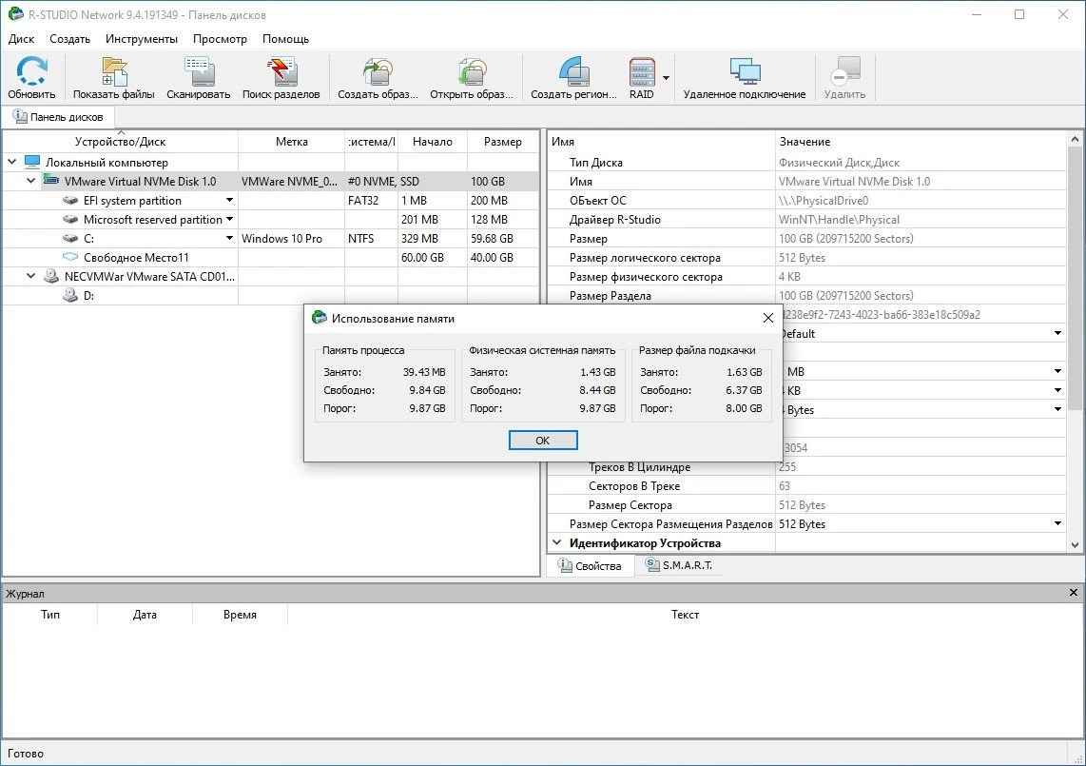Click the Текст log column header

coord(685,614)
